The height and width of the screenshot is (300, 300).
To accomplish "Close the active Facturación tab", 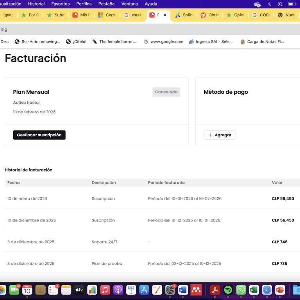I will 165,15.
